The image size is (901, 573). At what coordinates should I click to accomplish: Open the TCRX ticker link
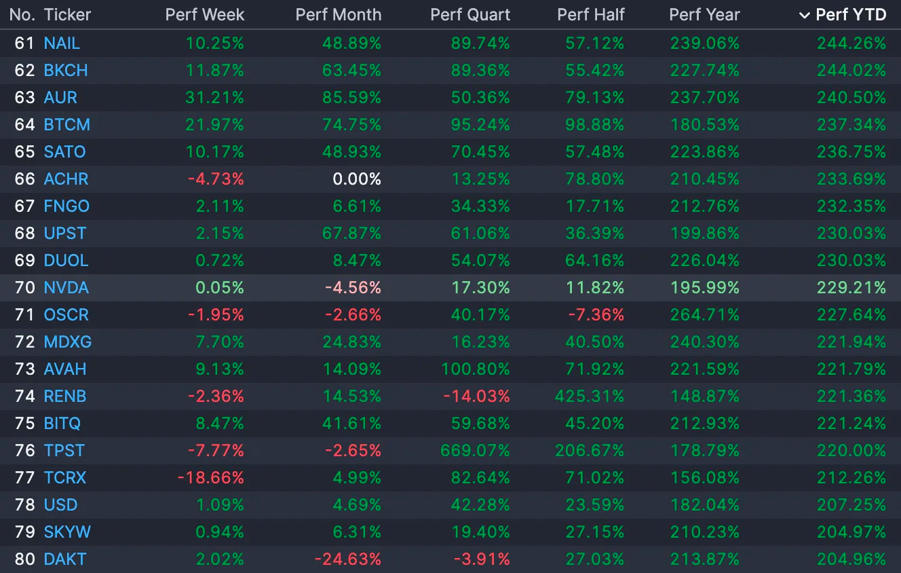pyautogui.click(x=65, y=478)
